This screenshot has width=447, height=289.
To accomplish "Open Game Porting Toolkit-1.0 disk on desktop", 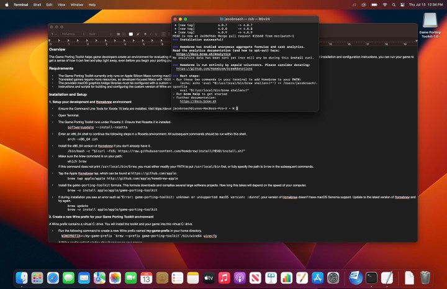I will click(430, 25).
